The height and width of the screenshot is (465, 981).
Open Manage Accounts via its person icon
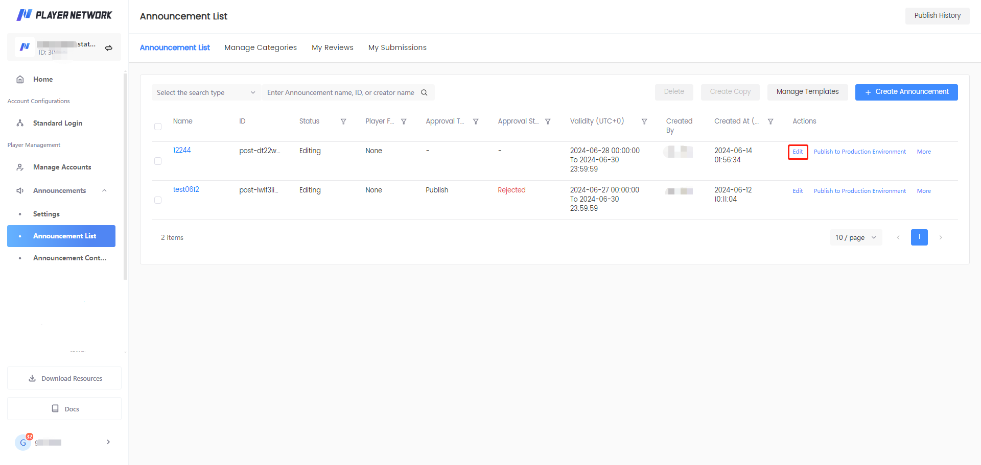tap(20, 167)
